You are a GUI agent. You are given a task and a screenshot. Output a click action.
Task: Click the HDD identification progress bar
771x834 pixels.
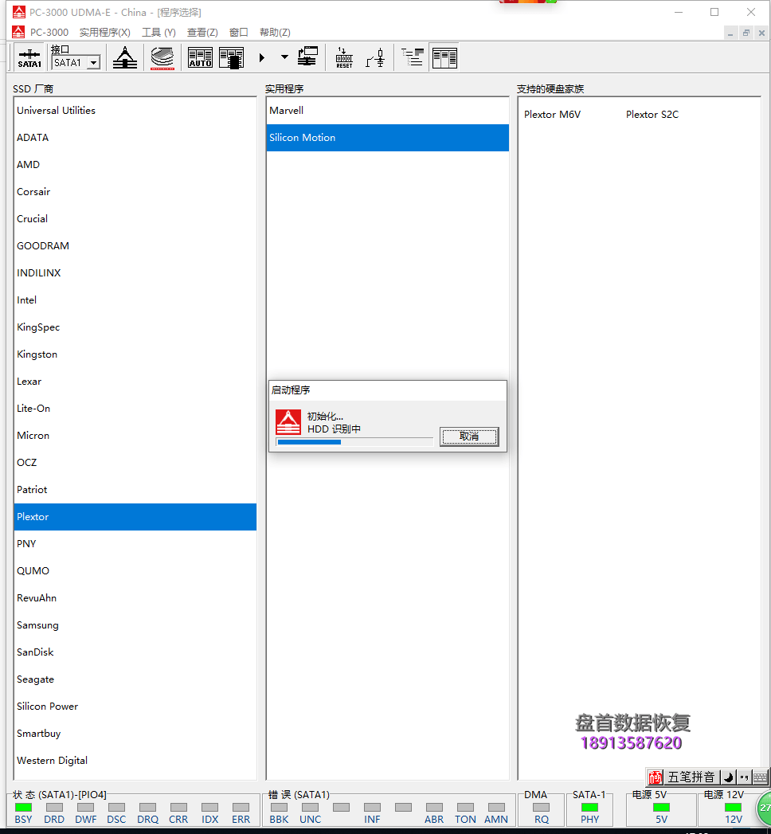(x=354, y=442)
